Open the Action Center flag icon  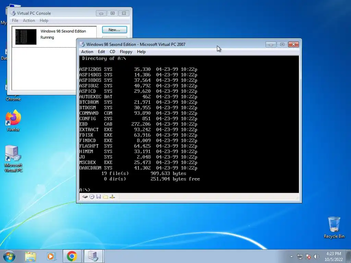(308, 257)
